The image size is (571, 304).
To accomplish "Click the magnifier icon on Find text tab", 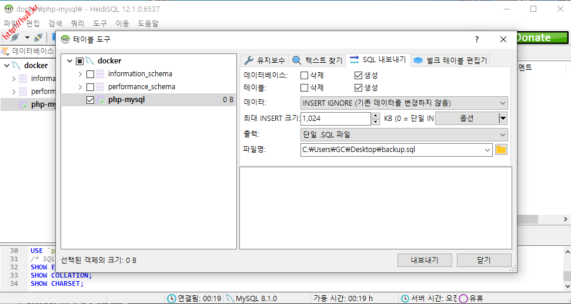I will pyautogui.click(x=297, y=60).
